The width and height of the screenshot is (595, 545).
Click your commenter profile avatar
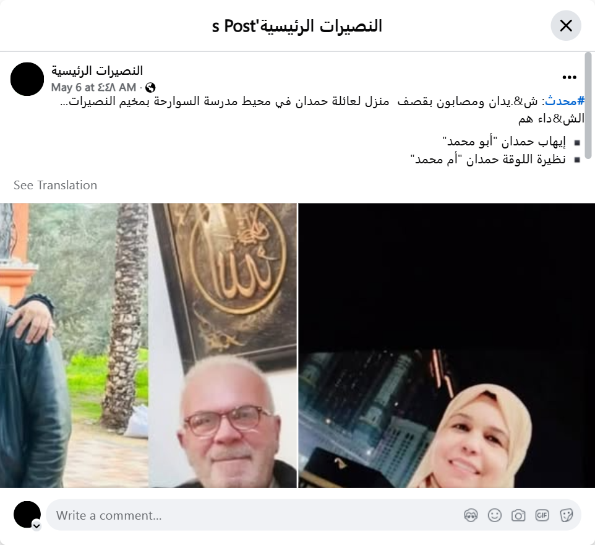27,515
